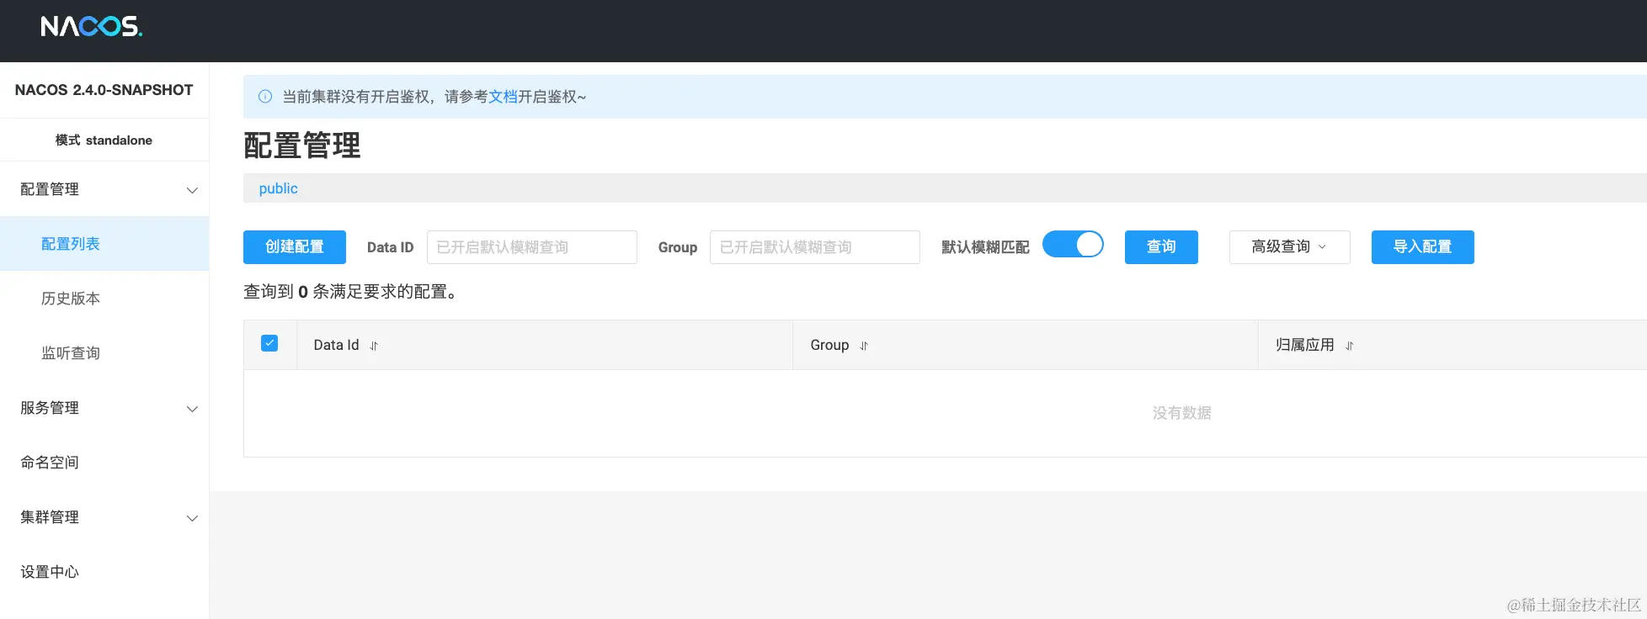Sort table by Data Id column icon
Screen dimensions: 1647x619
click(374, 346)
